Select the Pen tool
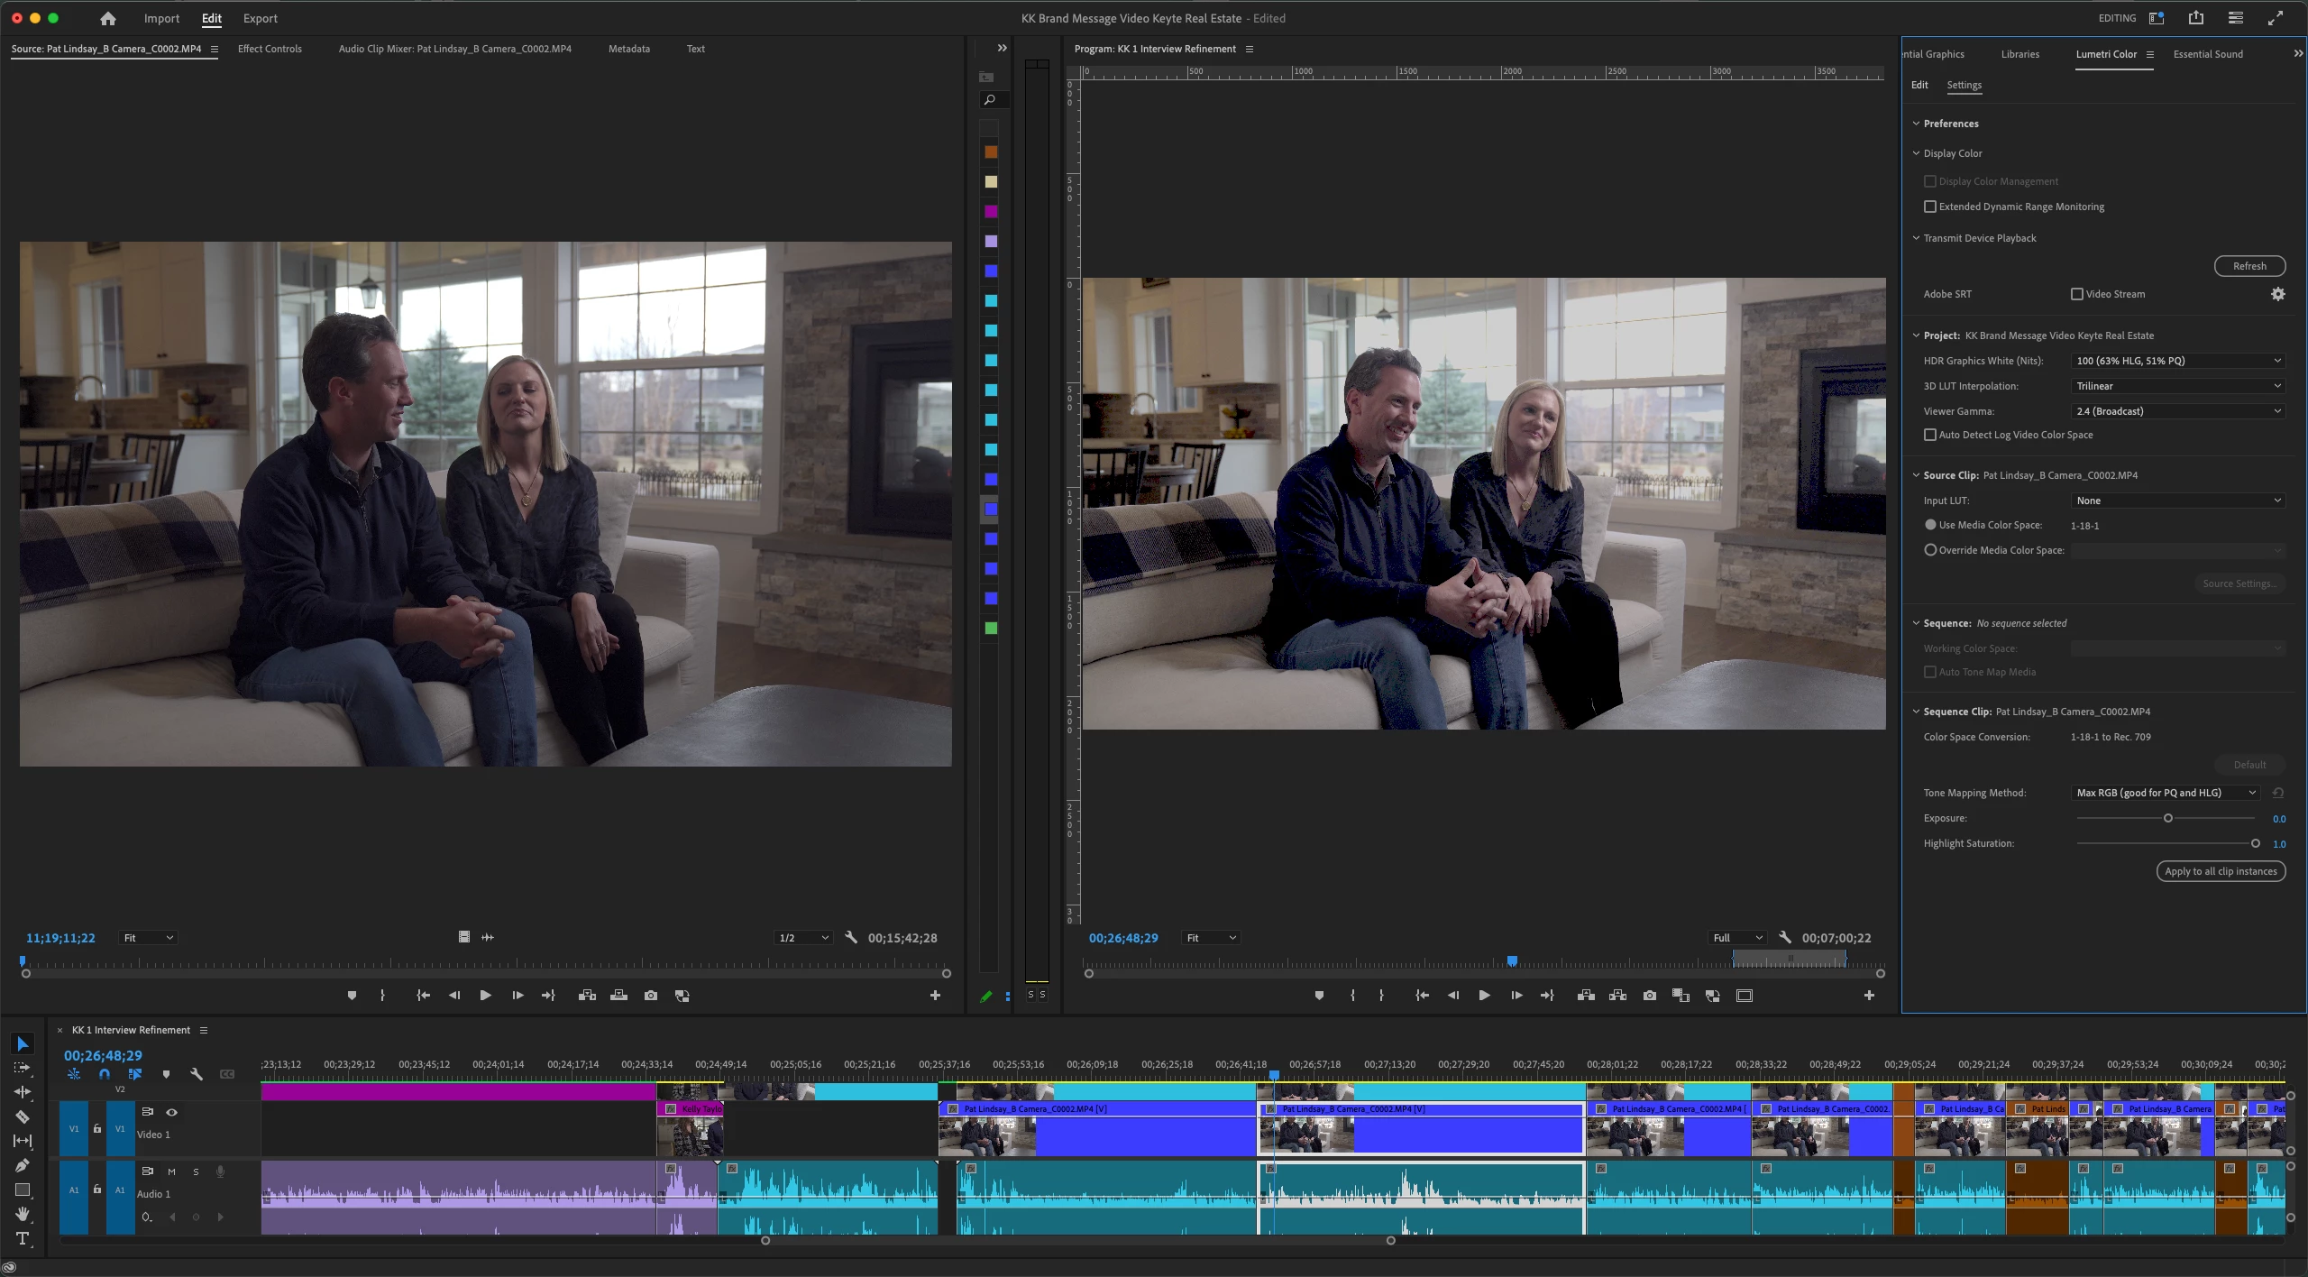The height and width of the screenshot is (1277, 2308). pyautogui.click(x=23, y=1165)
